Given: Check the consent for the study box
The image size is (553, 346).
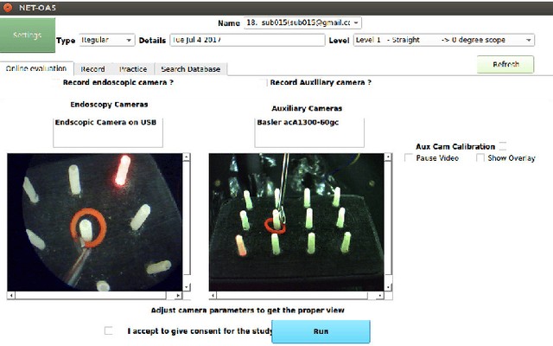Looking at the screenshot, I should point(108,330).
